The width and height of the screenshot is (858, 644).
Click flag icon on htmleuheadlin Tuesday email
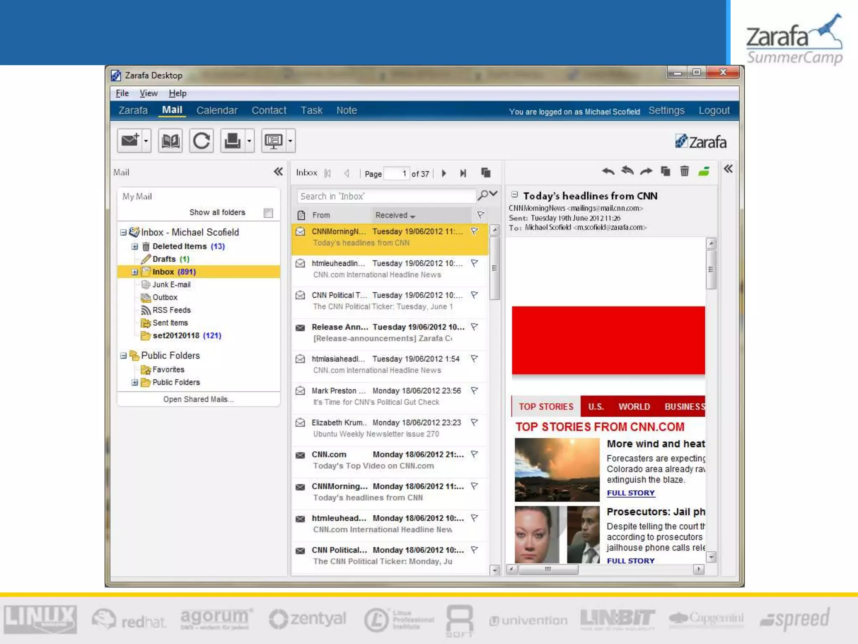tap(474, 263)
